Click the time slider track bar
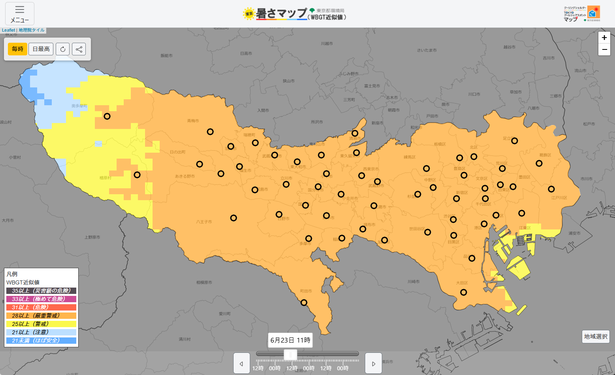 click(x=307, y=354)
